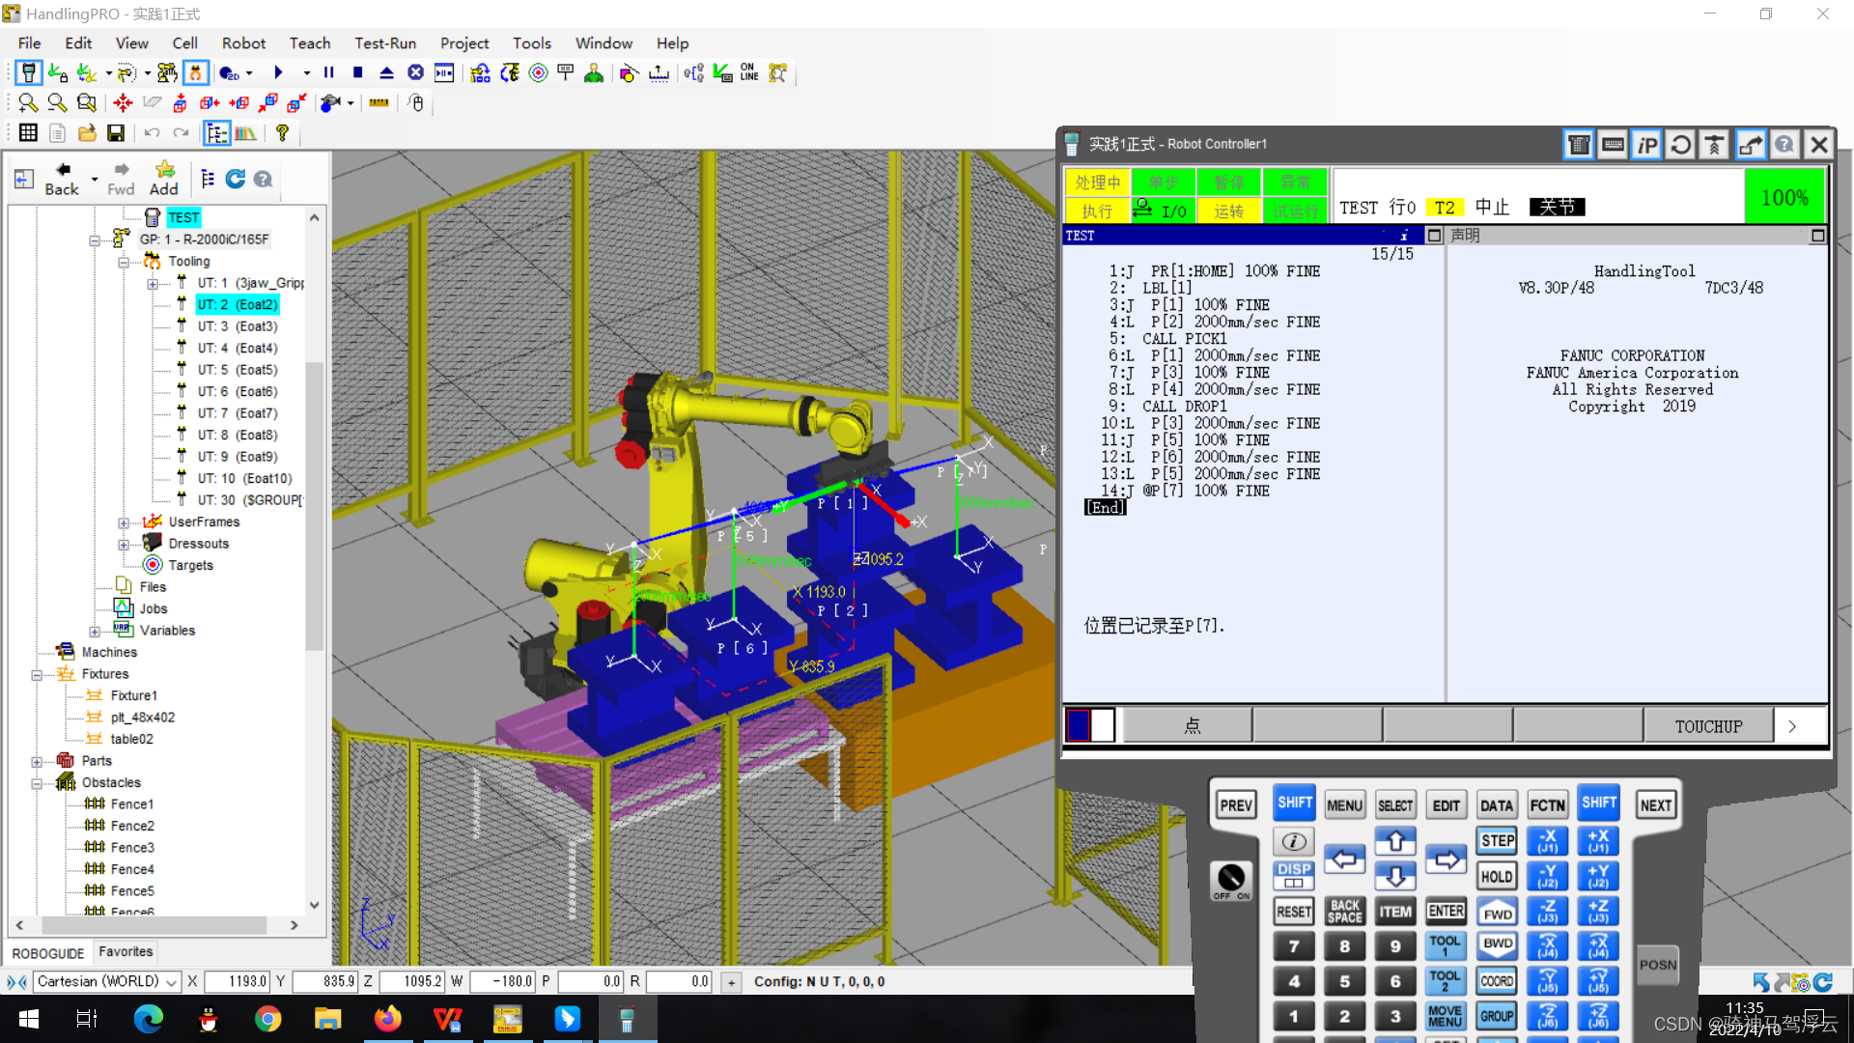Open the Teach menu
Viewport: 1854px width, 1043px height.
point(310,43)
